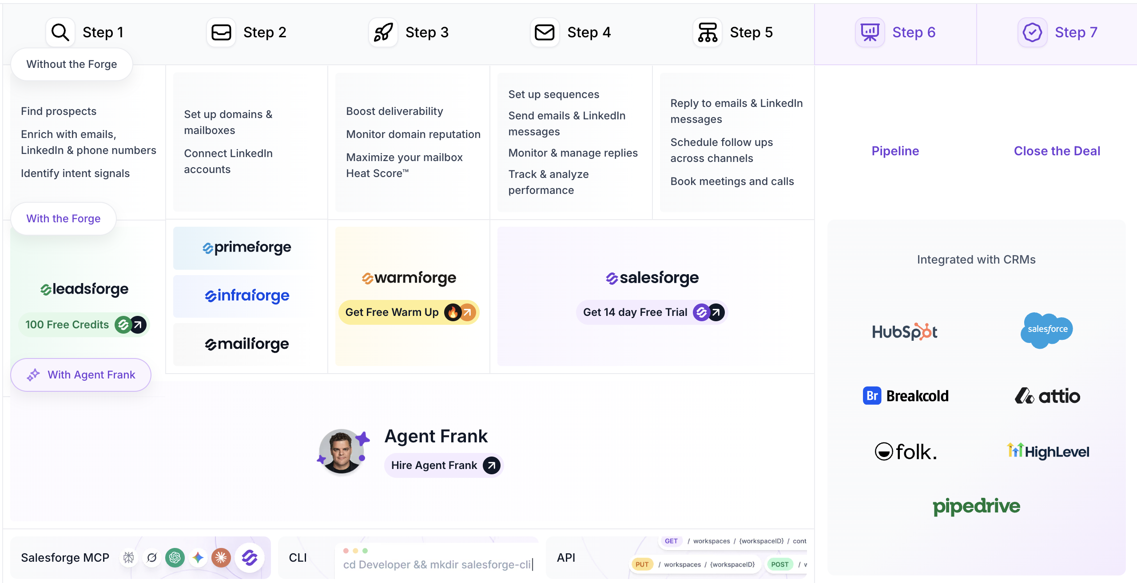Click the Step 6 presentation board icon
Image resolution: width=1137 pixels, height=583 pixels.
[x=870, y=32]
